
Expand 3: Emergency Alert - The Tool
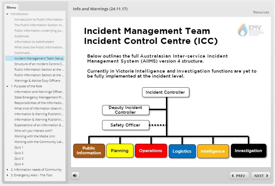[x=7, y=175]
